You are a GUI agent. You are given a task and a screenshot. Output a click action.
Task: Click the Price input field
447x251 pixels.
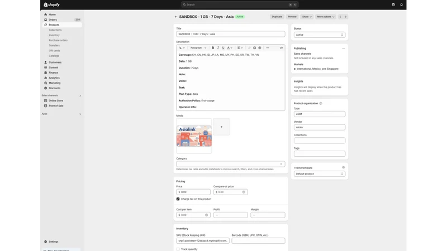tap(193, 192)
